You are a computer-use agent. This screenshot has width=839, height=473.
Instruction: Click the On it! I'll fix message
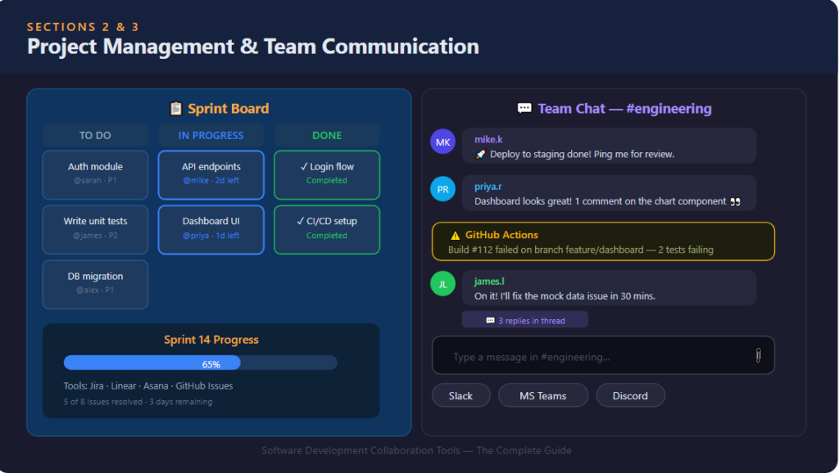pyautogui.click(x=565, y=296)
